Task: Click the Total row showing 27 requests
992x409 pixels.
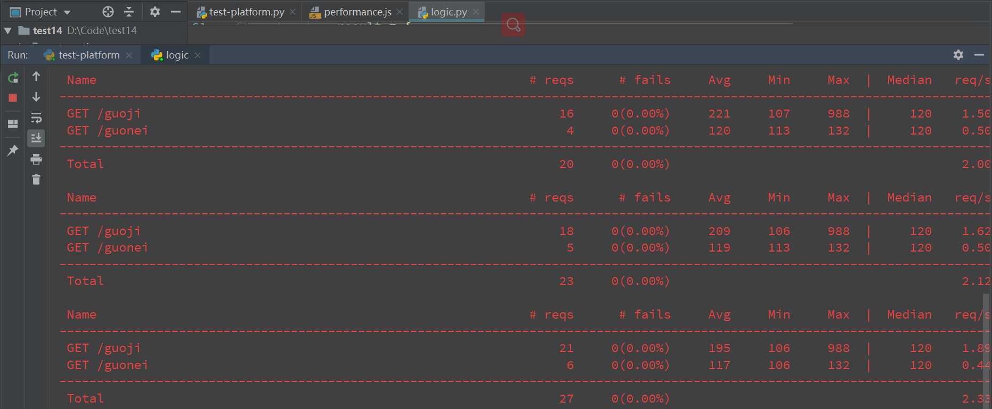Action: pyautogui.click(x=526, y=399)
